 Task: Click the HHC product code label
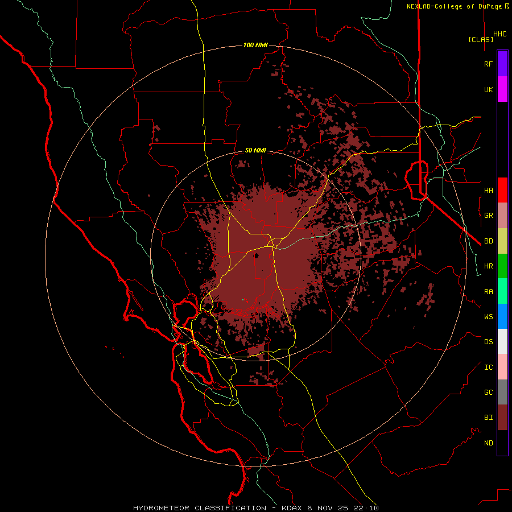[500, 34]
